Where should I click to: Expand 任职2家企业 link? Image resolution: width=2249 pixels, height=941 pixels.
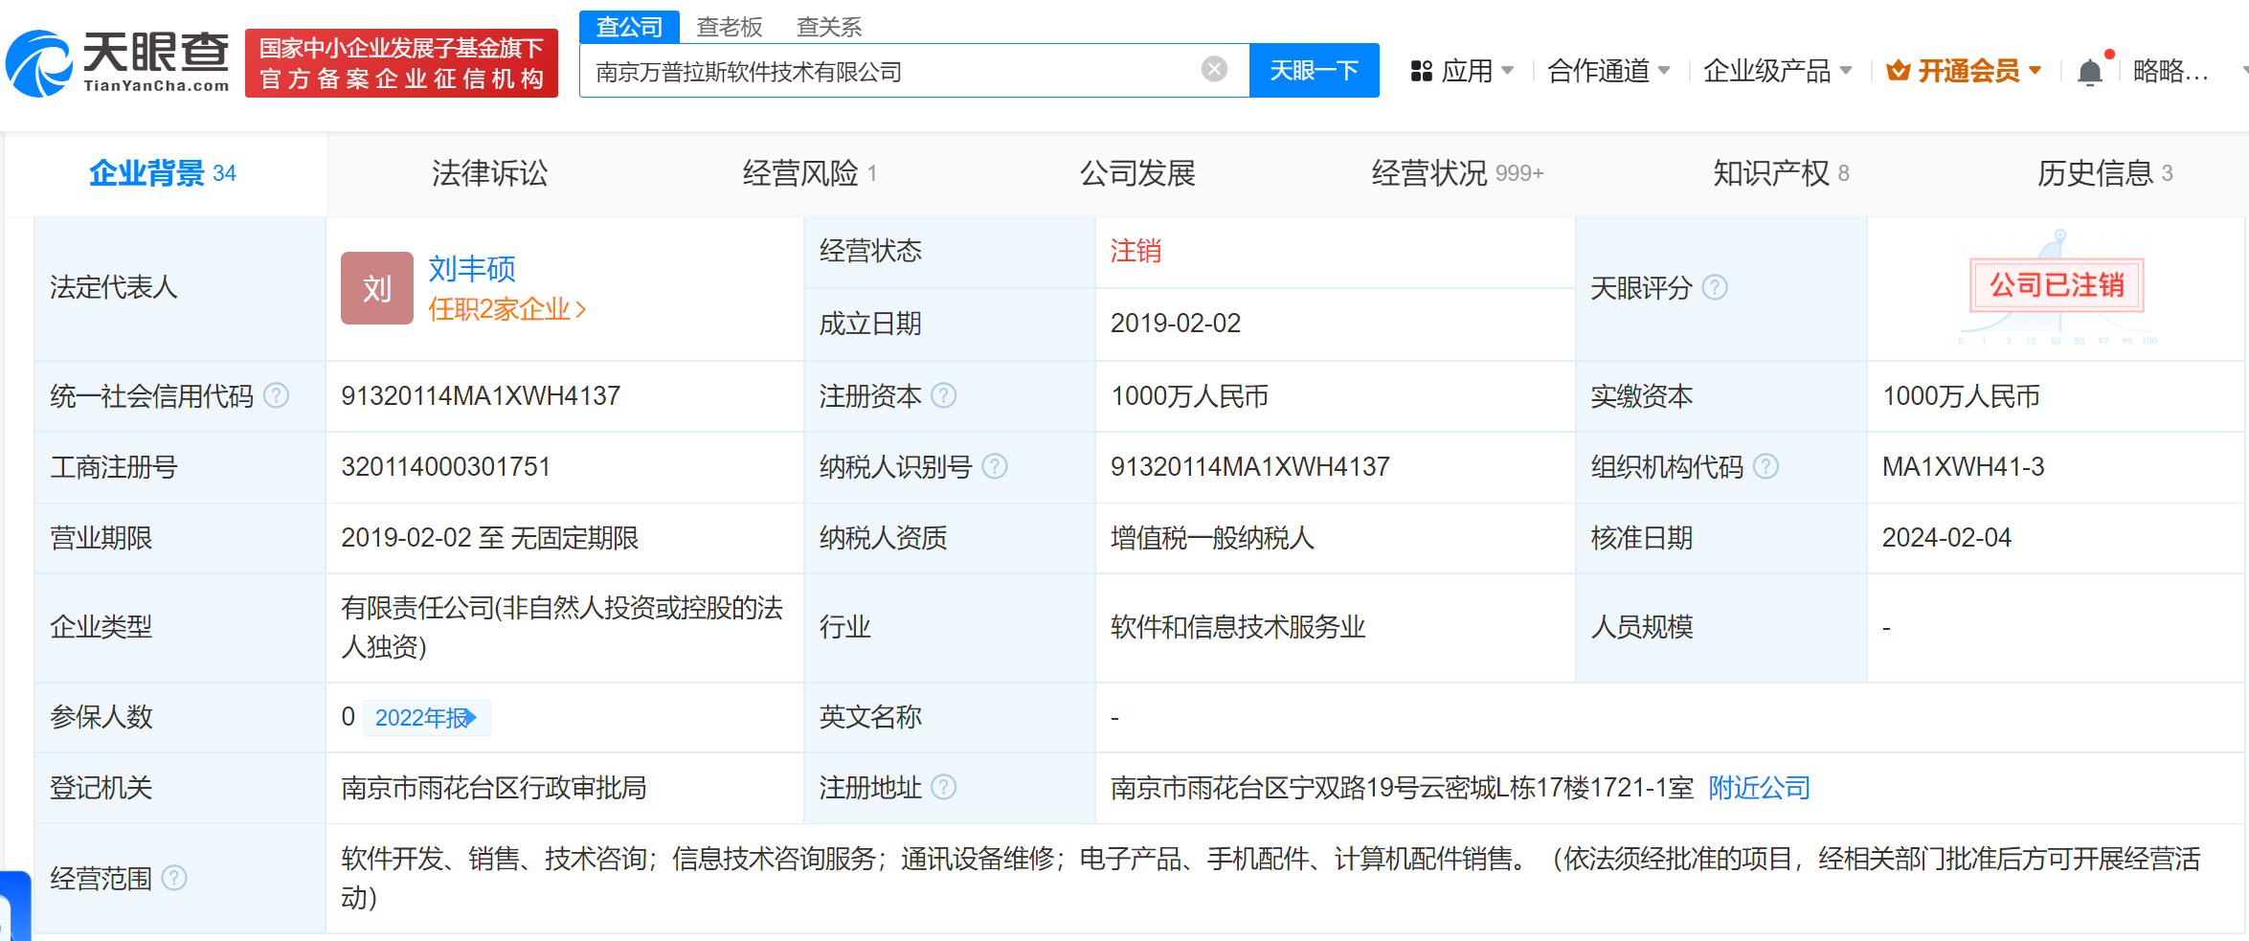point(507,309)
